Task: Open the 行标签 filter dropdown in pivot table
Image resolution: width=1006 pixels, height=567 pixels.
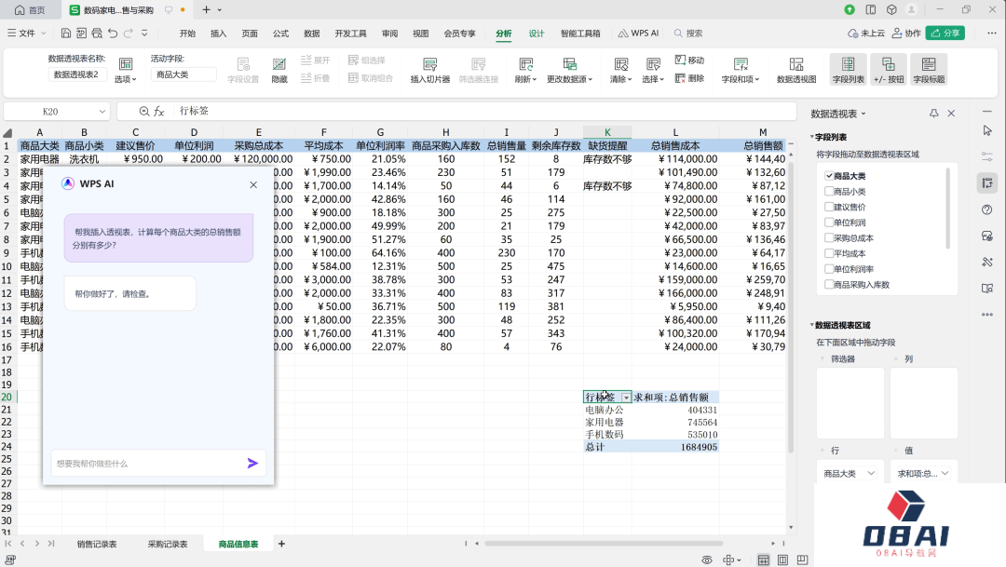Action: (626, 398)
